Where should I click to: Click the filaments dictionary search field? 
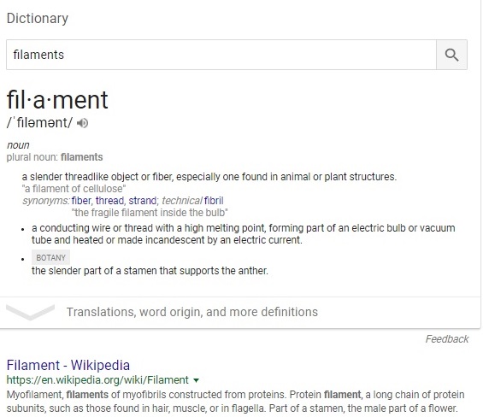(221, 55)
